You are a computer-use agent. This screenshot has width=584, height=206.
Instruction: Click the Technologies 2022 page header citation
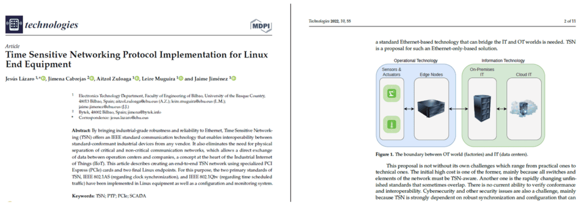coord(330,21)
